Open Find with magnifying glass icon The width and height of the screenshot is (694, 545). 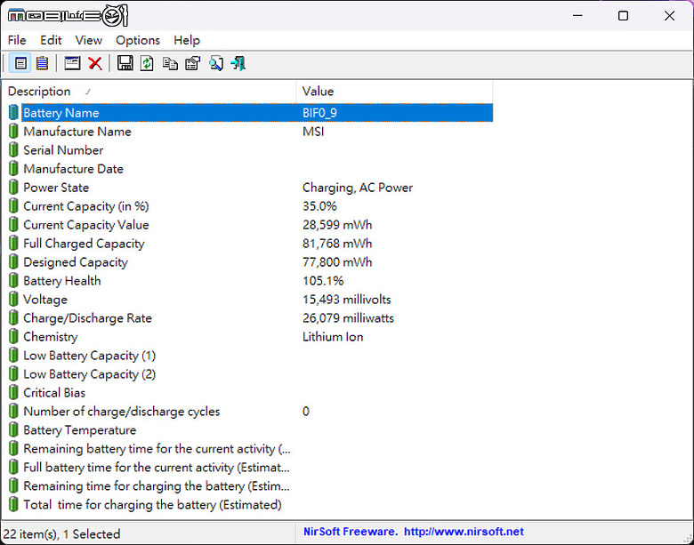coord(216,63)
